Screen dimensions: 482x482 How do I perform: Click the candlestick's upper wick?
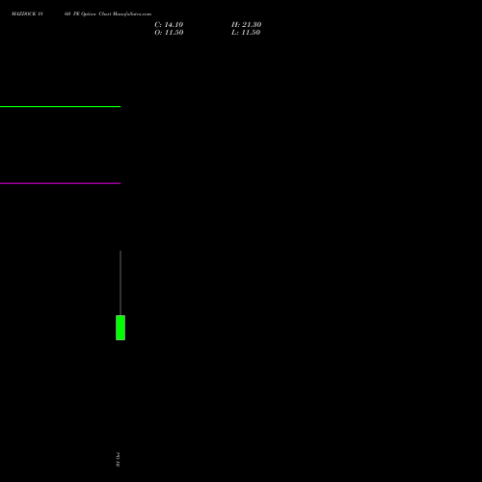120,282
